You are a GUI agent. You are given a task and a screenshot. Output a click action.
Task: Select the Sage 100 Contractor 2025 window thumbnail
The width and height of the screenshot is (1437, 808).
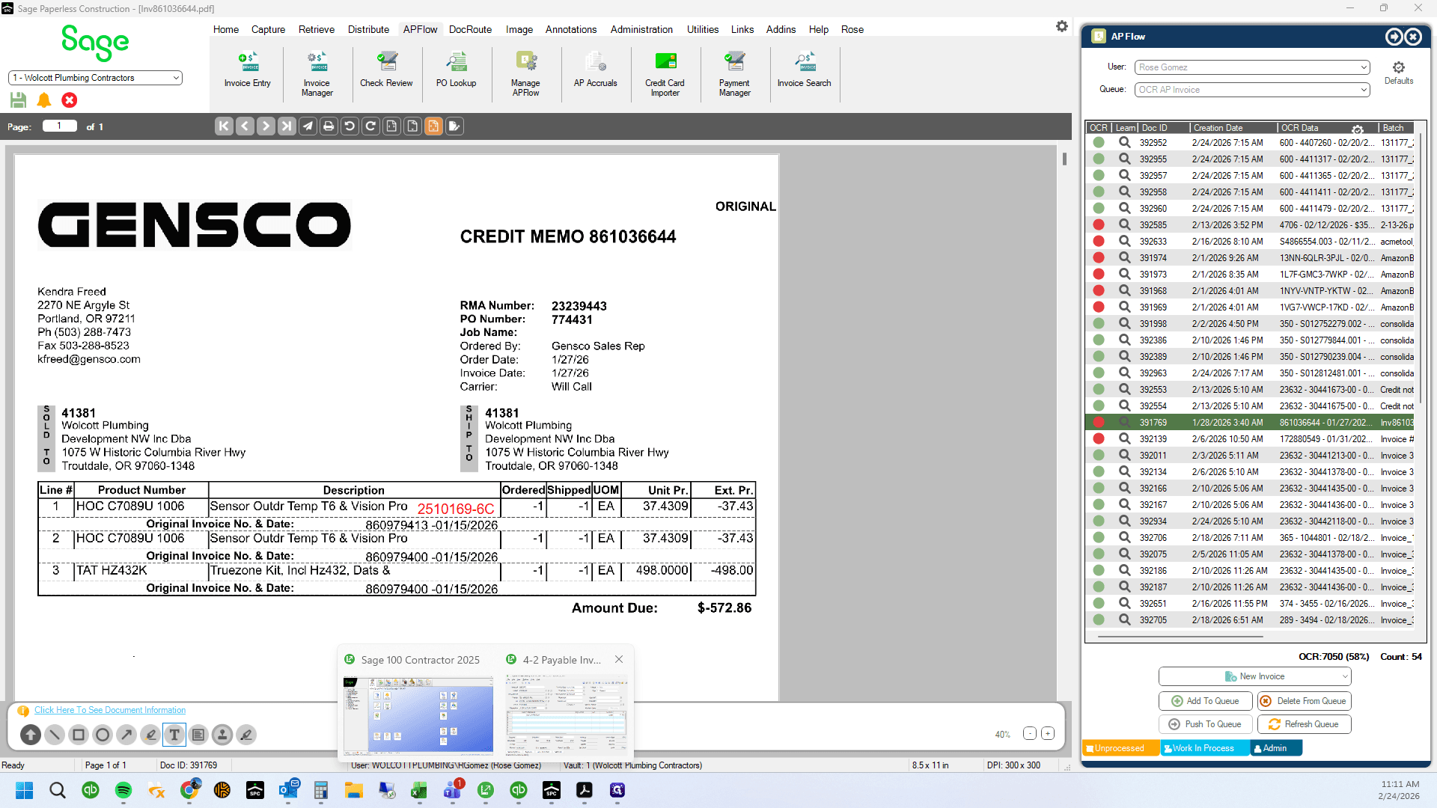tap(418, 715)
